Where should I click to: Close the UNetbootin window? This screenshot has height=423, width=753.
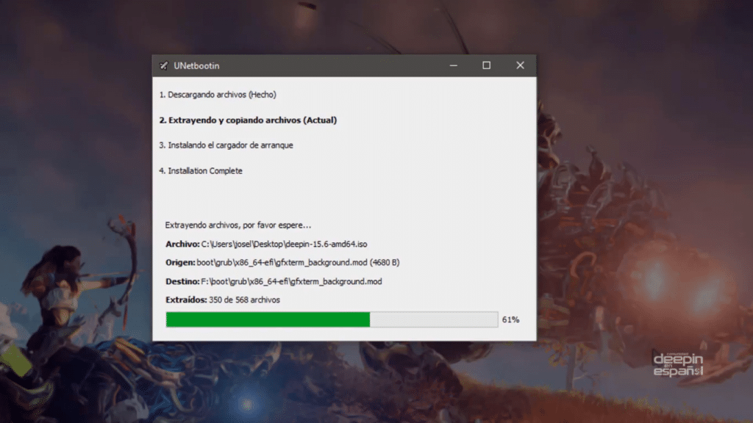pos(520,66)
